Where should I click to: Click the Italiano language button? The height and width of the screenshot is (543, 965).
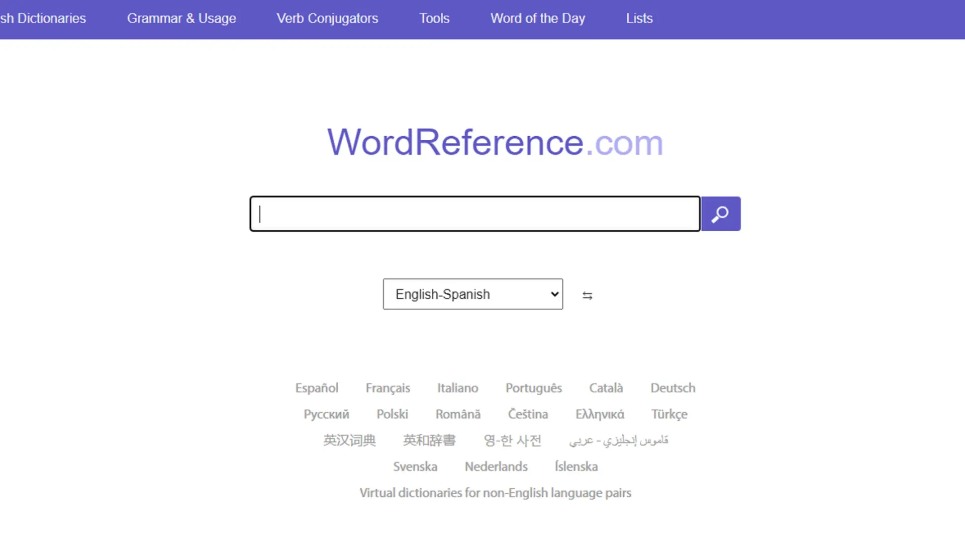click(457, 388)
